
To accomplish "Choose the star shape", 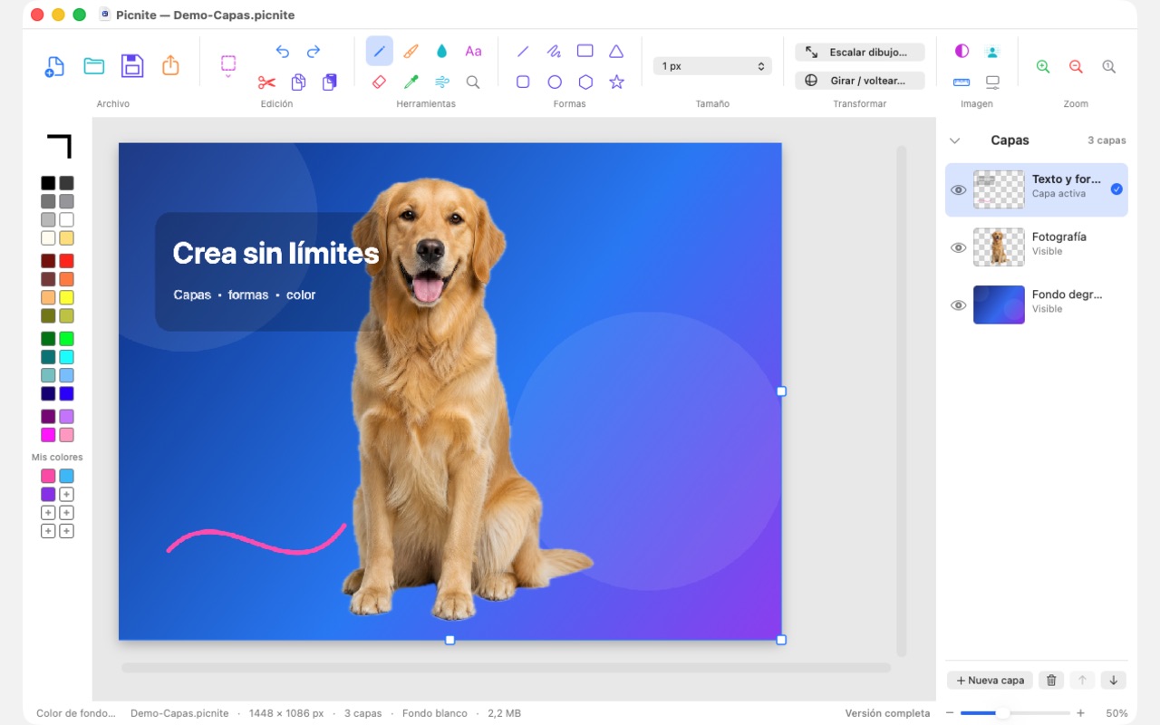I will tap(616, 82).
